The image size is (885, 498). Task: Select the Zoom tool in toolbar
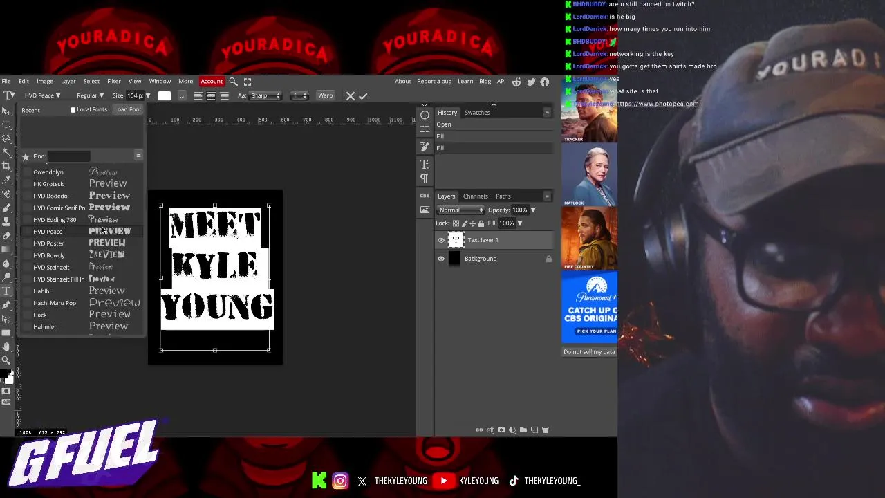(x=6, y=360)
